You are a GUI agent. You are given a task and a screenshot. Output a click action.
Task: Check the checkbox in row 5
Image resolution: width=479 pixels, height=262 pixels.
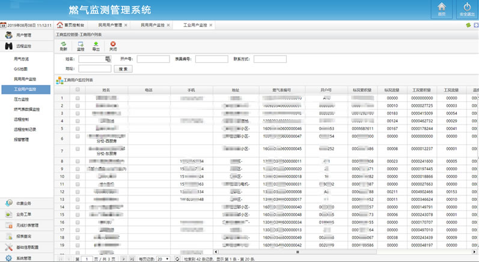[x=78, y=128]
